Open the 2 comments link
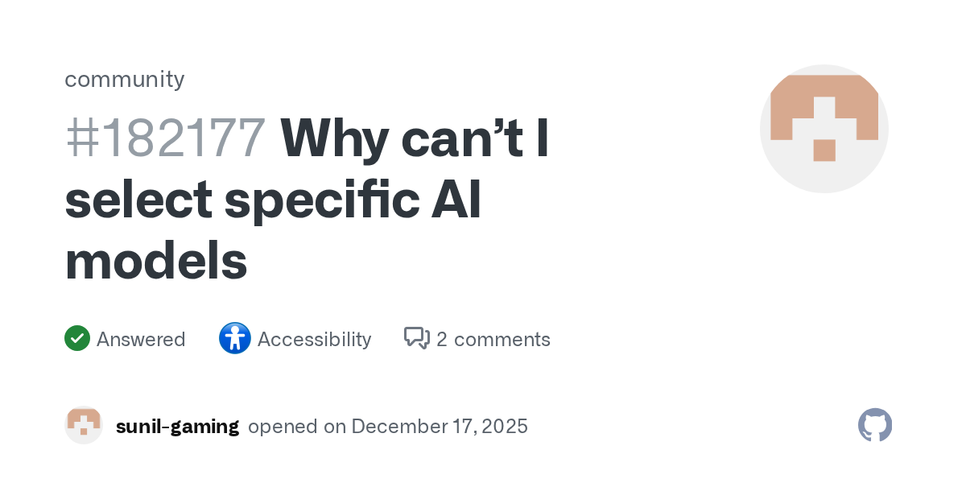The width and height of the screenshot is (966, 483). (x=493, y=340)
